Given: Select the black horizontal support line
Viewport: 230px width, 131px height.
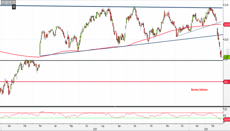Looking at the screenshot, I should [x=99, y=61].
